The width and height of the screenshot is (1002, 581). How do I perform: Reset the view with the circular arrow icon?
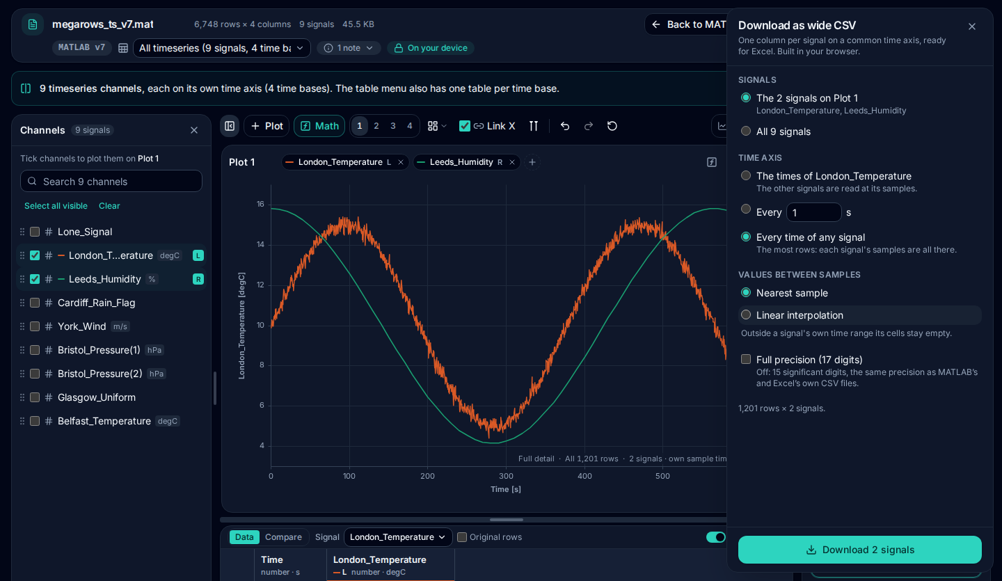612,126
